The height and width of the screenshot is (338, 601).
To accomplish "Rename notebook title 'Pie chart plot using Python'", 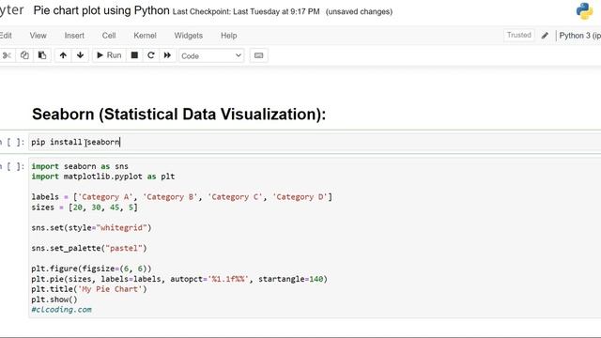I will (x=101, y=10).
